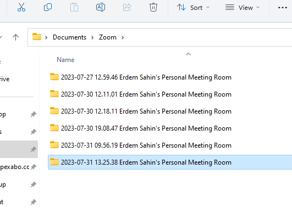Image resolution: width=292 pixels, height=208 pixels.
Task: Click folder icon of 2023-07-30 12.18.11 row
Action: click(x=54, y=111)
